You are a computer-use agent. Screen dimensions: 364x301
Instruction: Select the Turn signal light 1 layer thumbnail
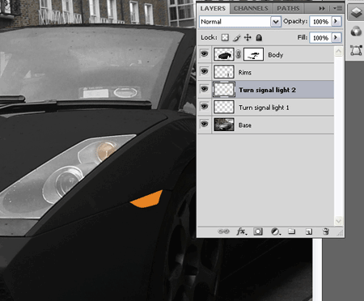point(224,107)
